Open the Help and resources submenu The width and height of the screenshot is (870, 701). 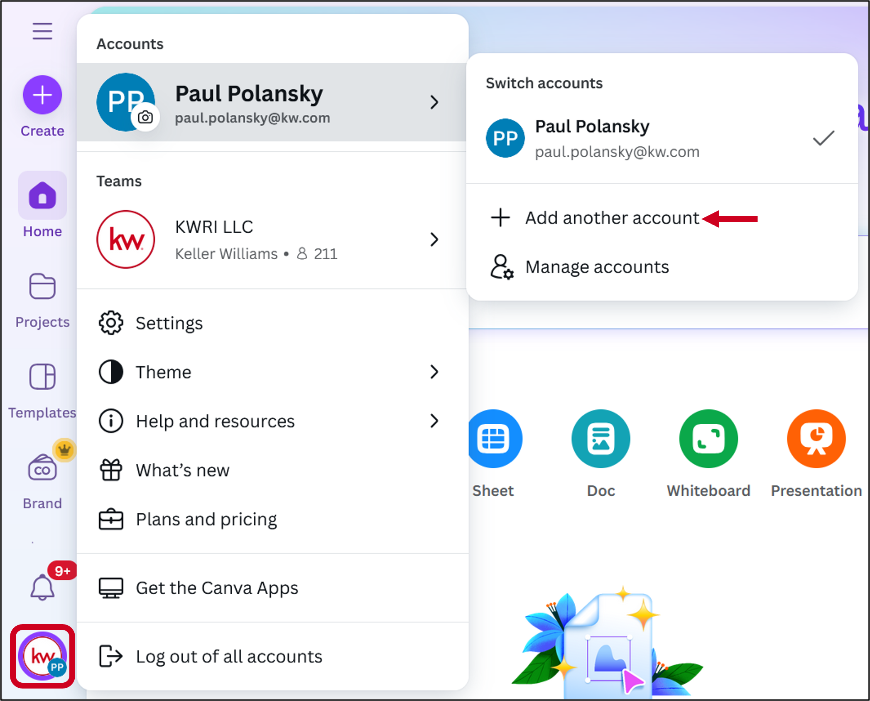[x=434, y=421]
